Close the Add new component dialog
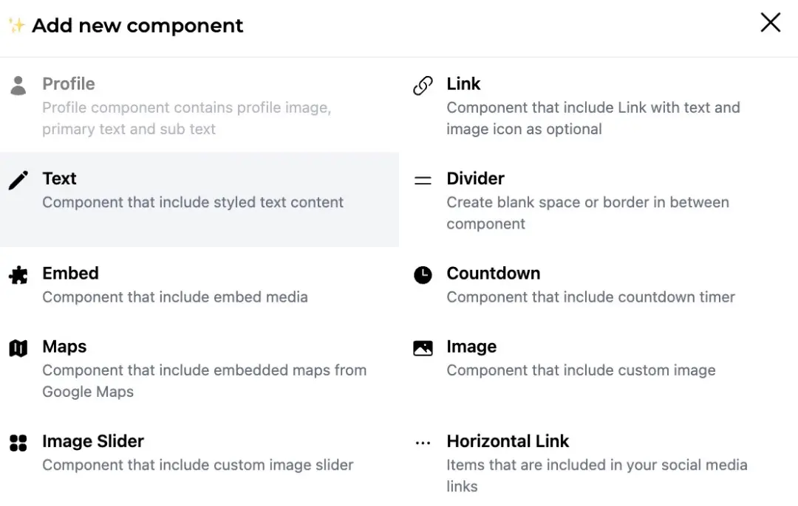The height and width of the screenshot is (506, 798). [x=771, y=22]
